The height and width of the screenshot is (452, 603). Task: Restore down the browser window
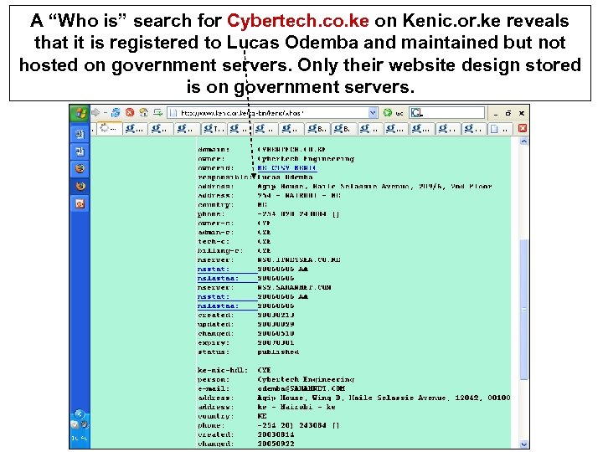pyautogui.click(x=508, y=113)
